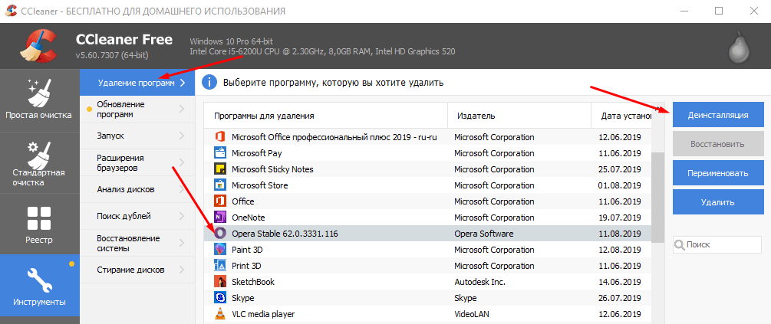Open the Запуск menu item

tap(137, 136)
